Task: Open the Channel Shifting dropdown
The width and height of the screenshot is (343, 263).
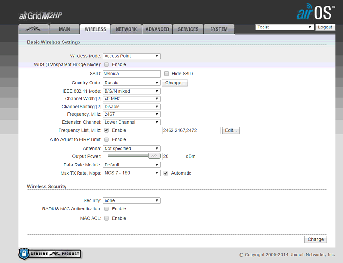Action: click(x=132, y=107)
